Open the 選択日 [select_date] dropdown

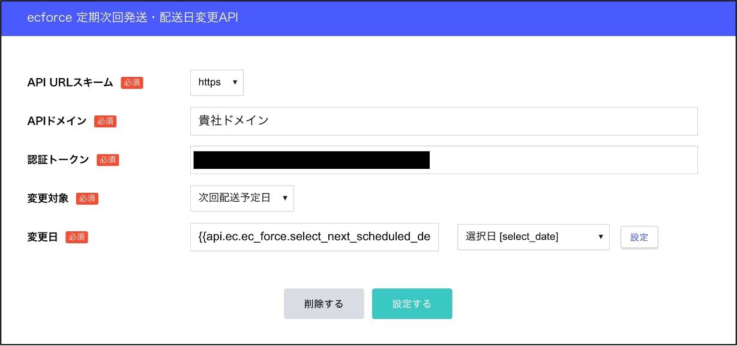pyautogui.click(x=534, y=237)
